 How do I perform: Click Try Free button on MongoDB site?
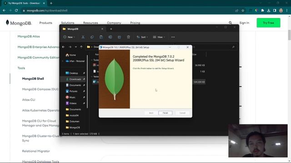point(268,23)
